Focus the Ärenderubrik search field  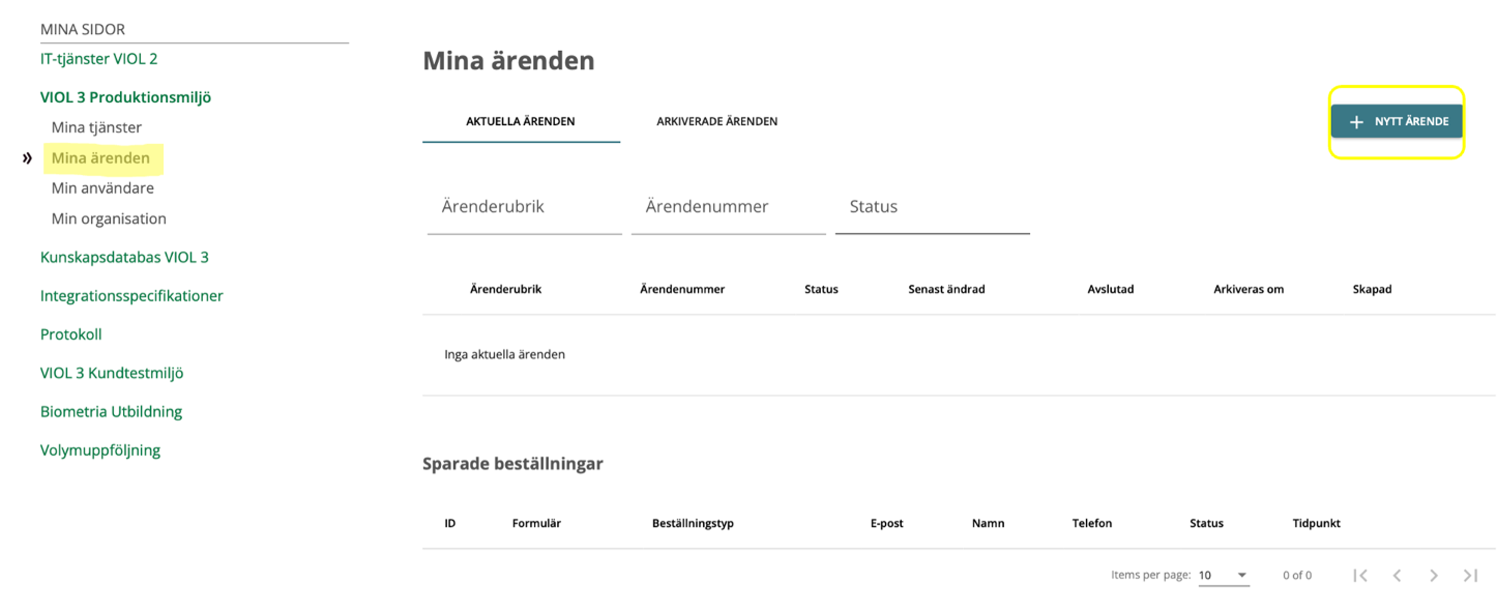pyautogui.click(x=524, y=207)
